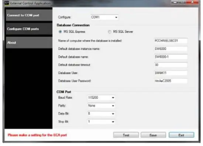The image size is (203, 146).
Task: Open the Configure COM1 dropdown
Action: point(104,17)
